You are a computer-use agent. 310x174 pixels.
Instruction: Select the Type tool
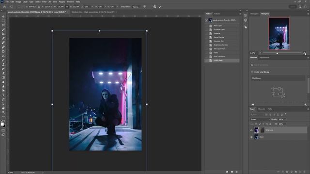(3, 95)
